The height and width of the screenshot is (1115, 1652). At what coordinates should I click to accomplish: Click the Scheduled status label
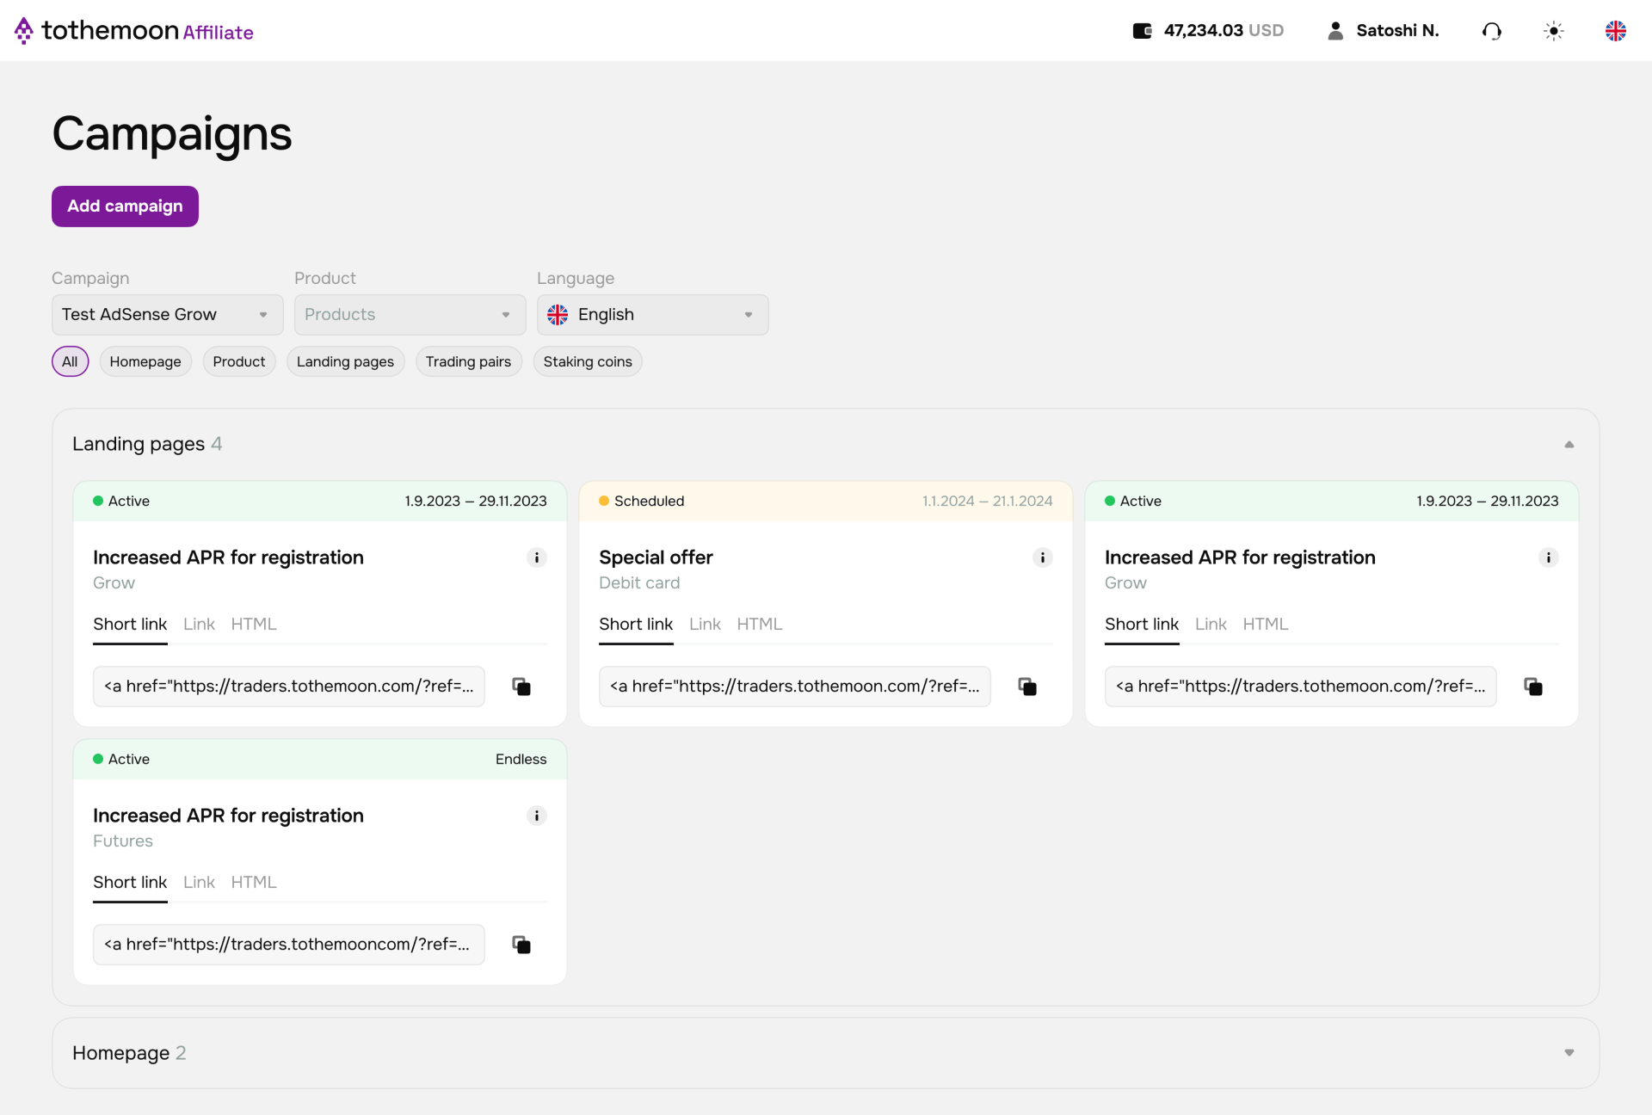pos(650,501)
